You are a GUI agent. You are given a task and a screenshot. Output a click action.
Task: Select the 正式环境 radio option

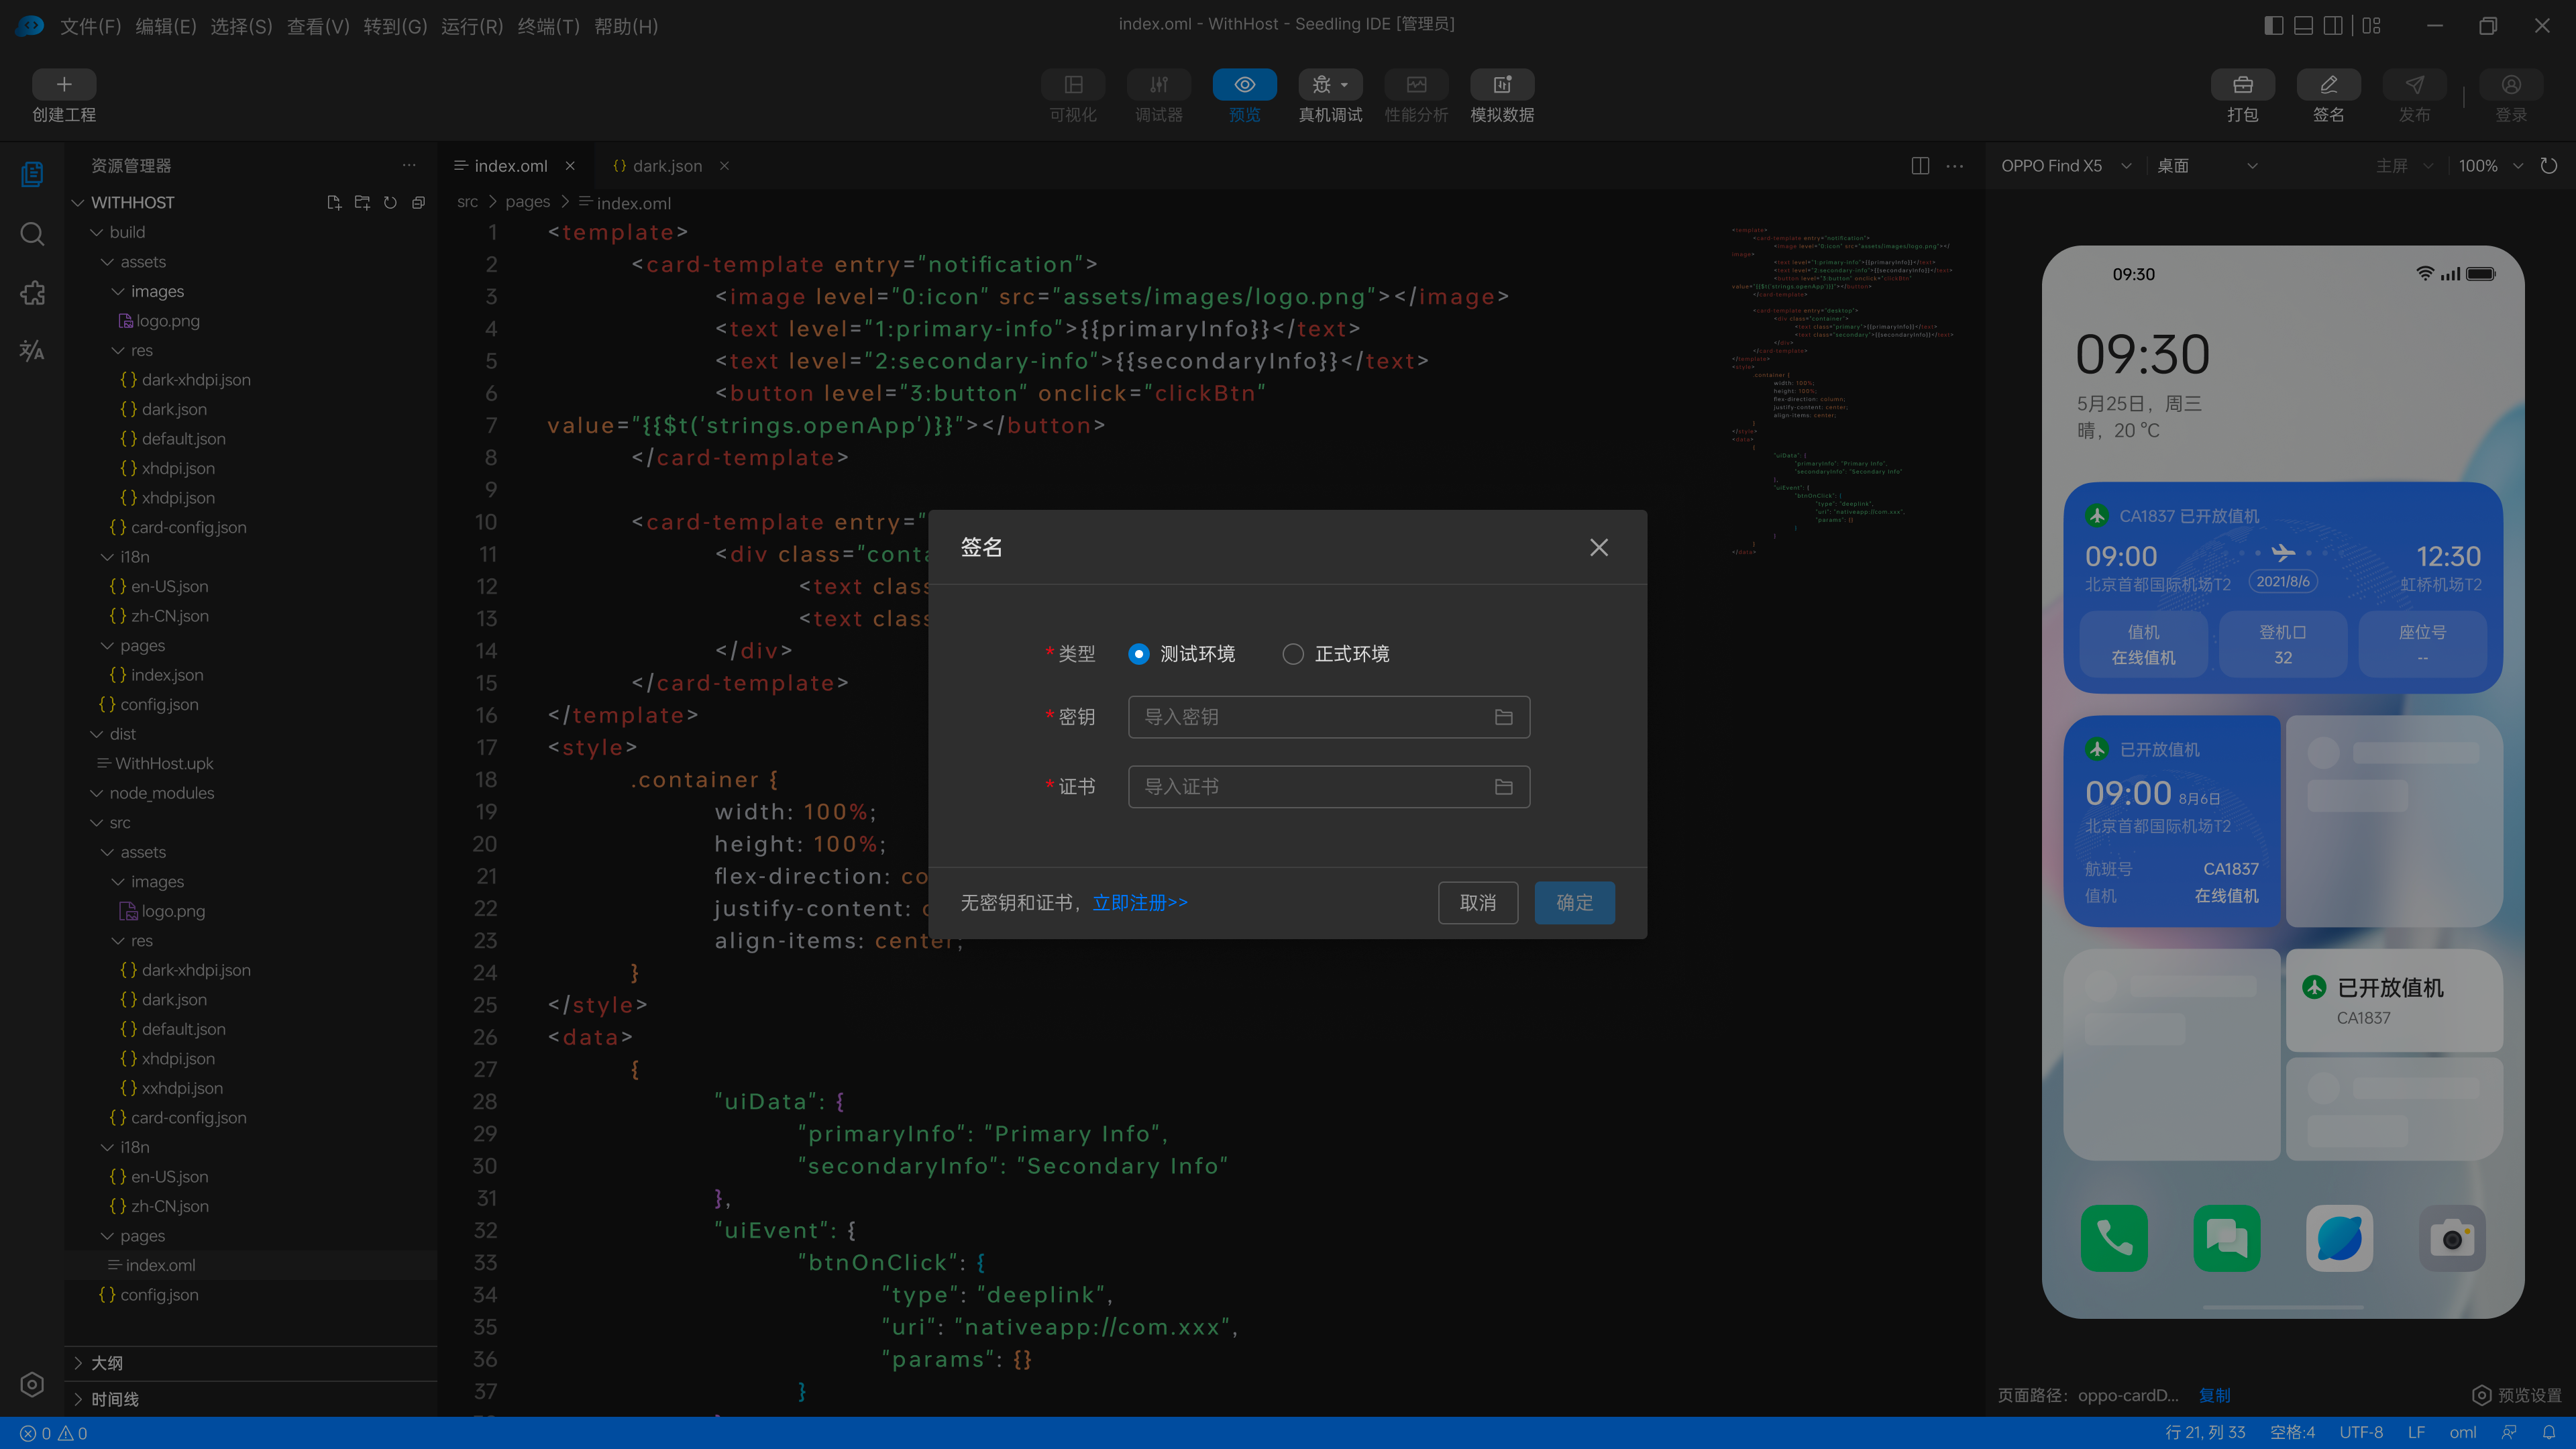tap(1293, 654)
